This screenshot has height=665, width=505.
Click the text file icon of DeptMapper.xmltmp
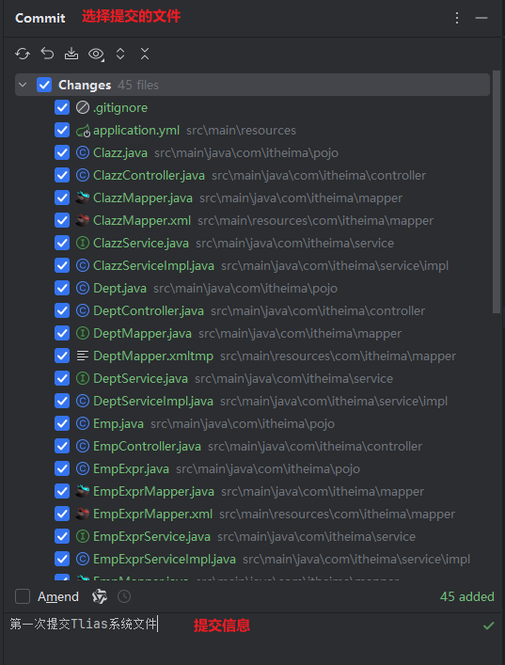[82, 356]
